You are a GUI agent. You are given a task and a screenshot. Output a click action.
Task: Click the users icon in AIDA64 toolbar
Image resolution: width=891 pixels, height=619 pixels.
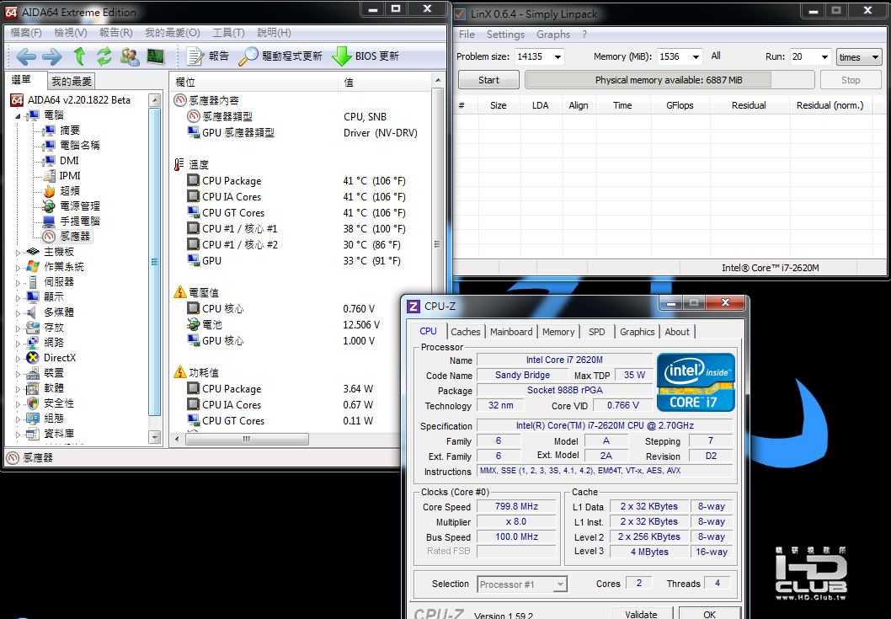130,56
